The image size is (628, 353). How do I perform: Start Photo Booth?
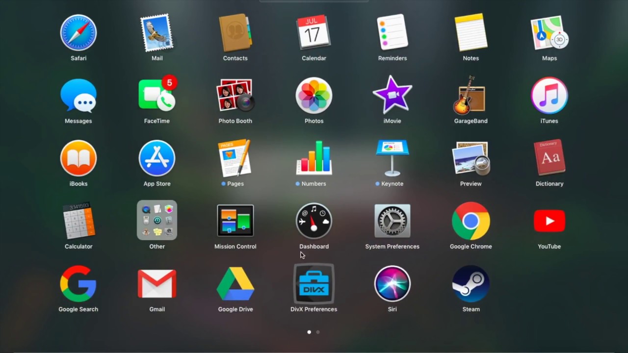coord(235,95)
